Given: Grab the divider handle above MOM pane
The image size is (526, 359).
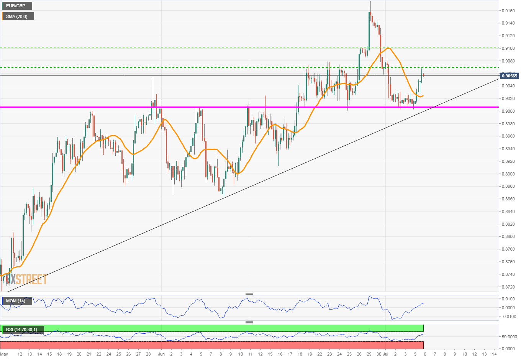Looking at the screenshot, I should (249, 294).
